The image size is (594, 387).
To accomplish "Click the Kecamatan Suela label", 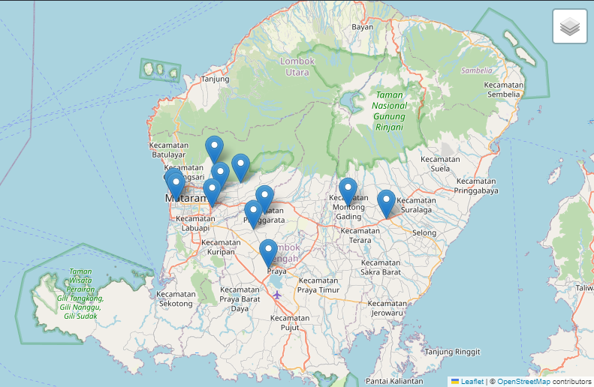I will pyautogui.click(x=440, y=163).
